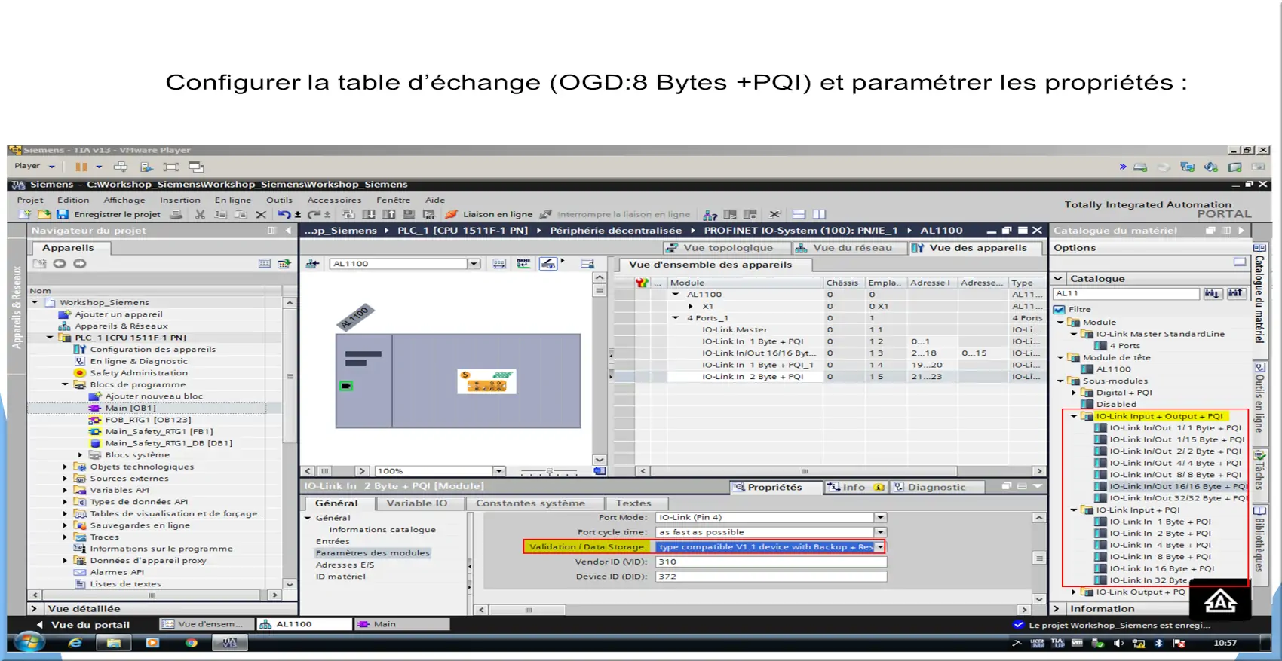Viewport: 1282px width, 661px height.
Task: Expand the Vue détaillée section
Action: click(33, 609)
